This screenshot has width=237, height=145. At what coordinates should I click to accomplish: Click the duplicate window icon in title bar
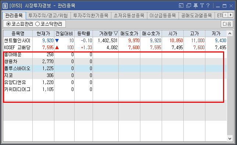point(188,6)
